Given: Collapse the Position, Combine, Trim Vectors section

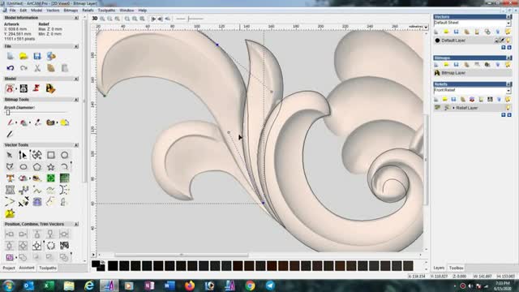Looking at the screenshot, I should pos(76,224).
